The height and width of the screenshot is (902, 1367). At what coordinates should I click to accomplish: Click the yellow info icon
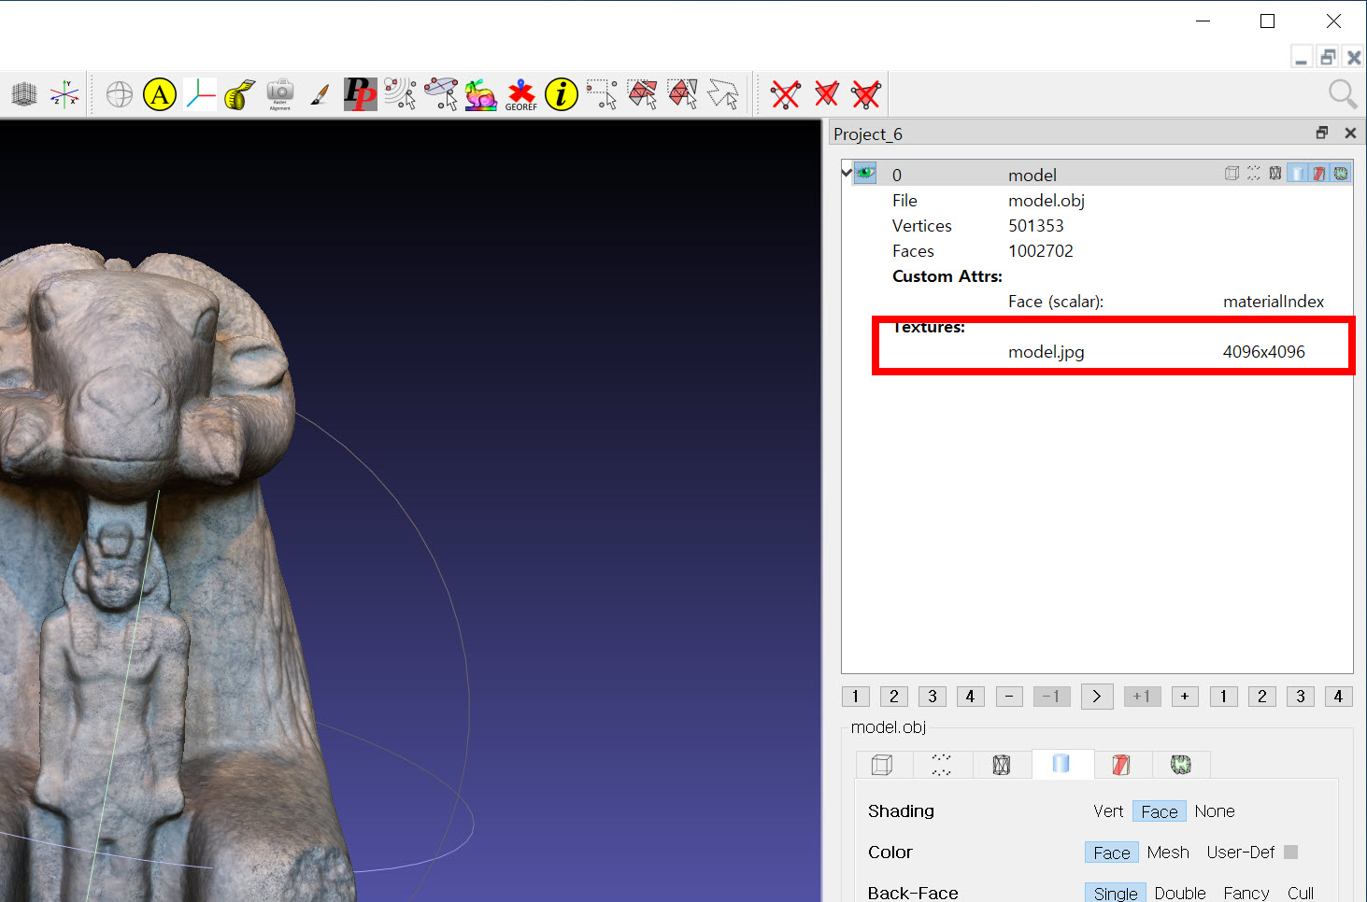tap(562, 94)
